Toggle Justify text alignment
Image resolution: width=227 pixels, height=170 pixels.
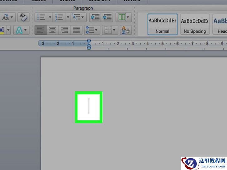click(x=76, y=30)
